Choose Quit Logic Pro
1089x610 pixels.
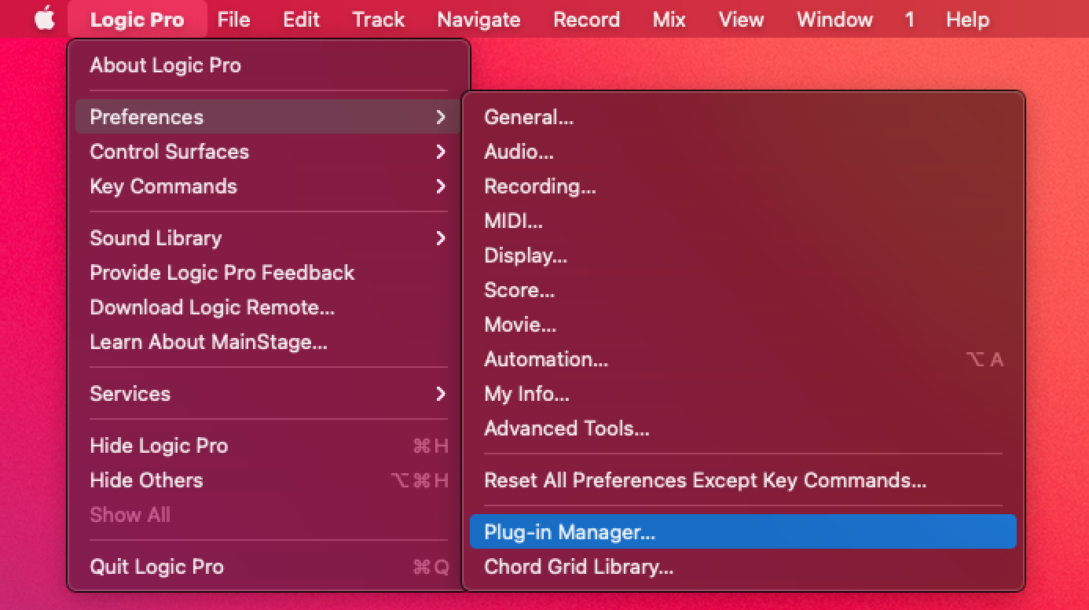coord(269,567)
